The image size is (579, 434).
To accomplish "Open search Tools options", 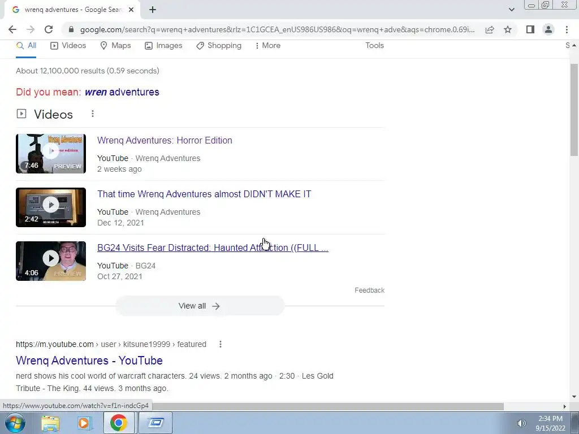I will pos(374,46).
